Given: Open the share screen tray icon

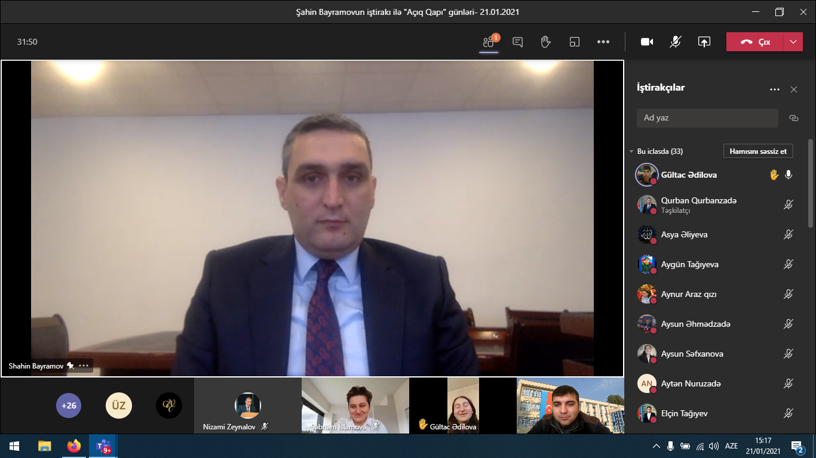Looking at the screenshot, I should pos(704,42).
